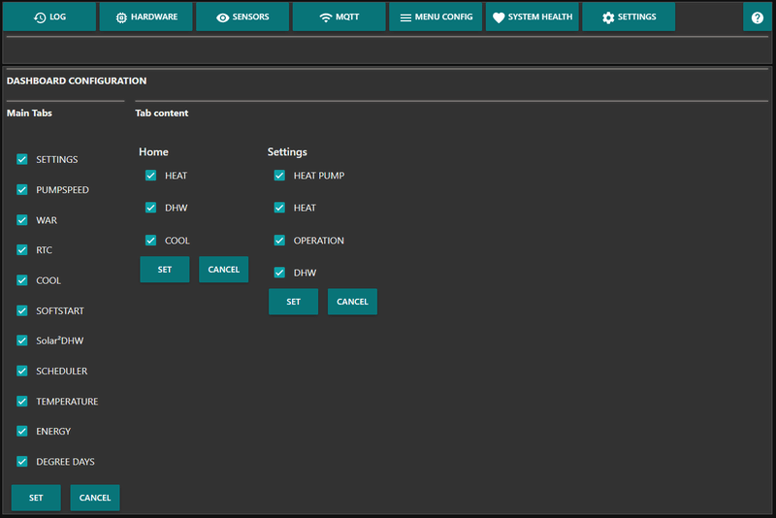Screen dimensions: 776x518
Task: Click the MQTT wifi icon
Action: pos(325,17)
